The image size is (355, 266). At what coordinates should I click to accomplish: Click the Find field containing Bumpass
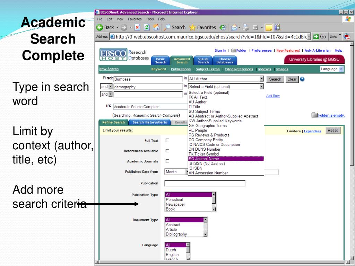(x=148, y=79)
